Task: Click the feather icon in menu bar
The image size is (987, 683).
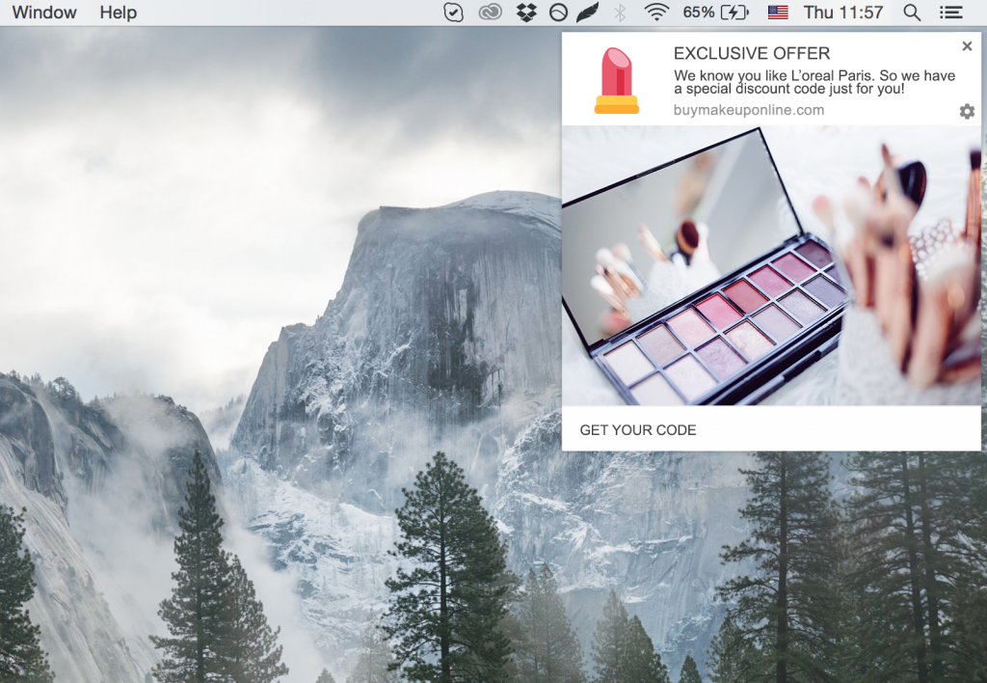Action: (588, 13)
